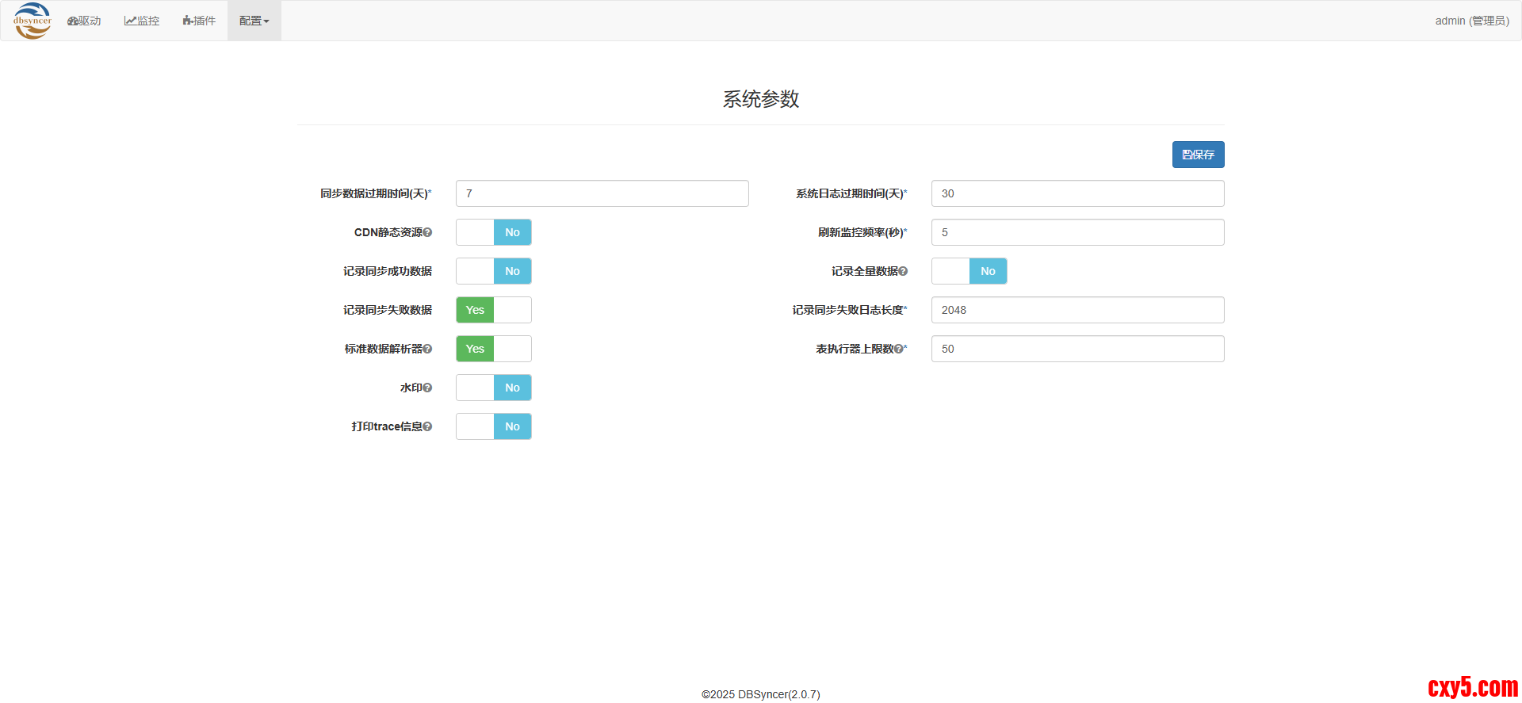The image size is (1522, 703).
Task: Click the help icon beside CDN静态资源
Action: tap(427, 232)
